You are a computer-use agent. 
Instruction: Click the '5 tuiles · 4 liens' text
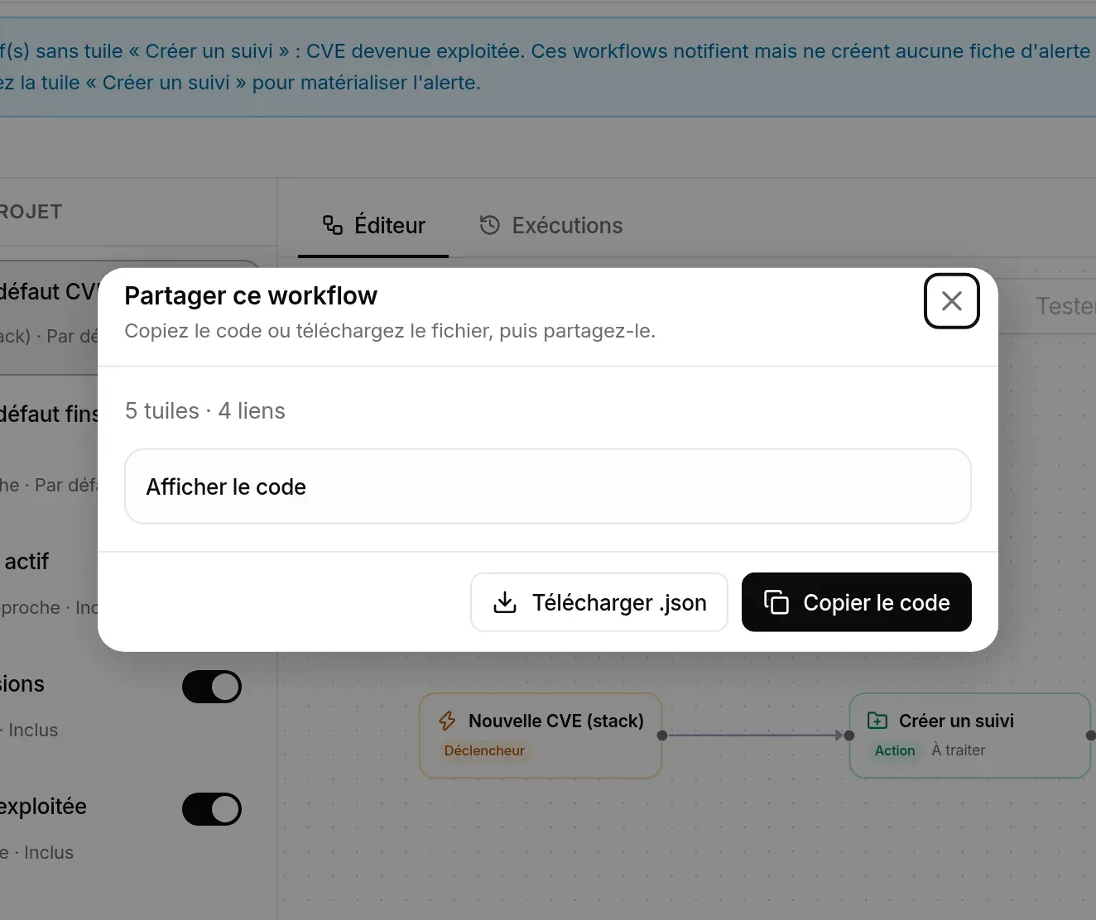tap(205, 411)
